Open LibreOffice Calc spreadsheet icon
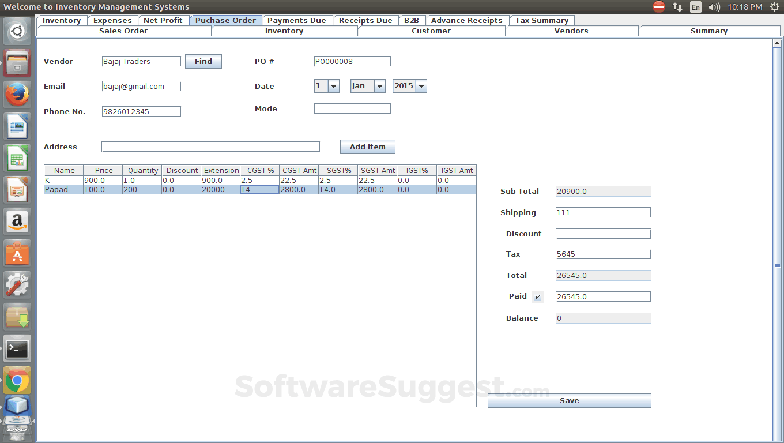Viewport: 784px width, 443px height. click(17, 158)
